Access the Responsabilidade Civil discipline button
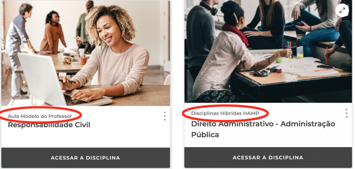 tap(86, 158)
